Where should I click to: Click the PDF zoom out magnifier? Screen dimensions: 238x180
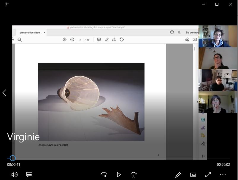(20, 40)
